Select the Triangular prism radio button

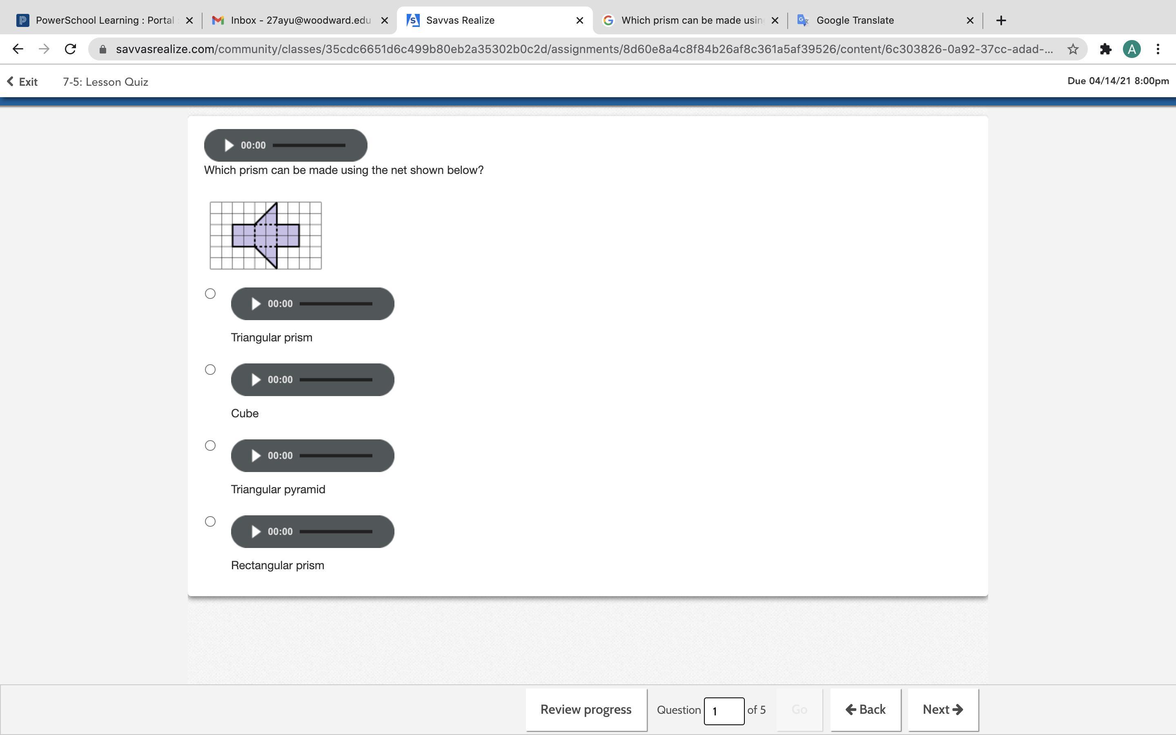210,294
